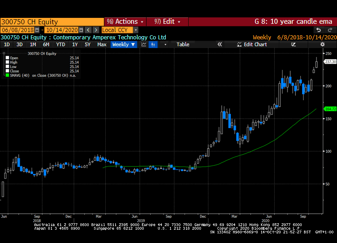The width and height of the screenshot is (337, 243).
Task: Open the start date calendar picker
Action: 37,30
